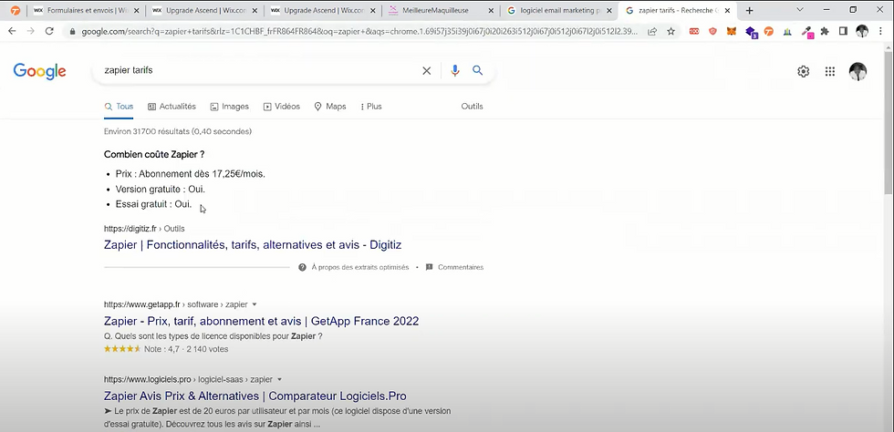Switch to logiciel email marketing tab
The image size is (894, 432).
point(558,10)
